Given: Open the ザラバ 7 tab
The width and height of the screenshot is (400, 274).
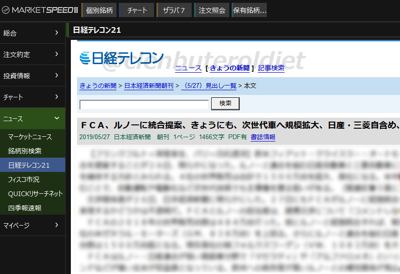Looking at the screenshot, I should (x=174, y=10).
